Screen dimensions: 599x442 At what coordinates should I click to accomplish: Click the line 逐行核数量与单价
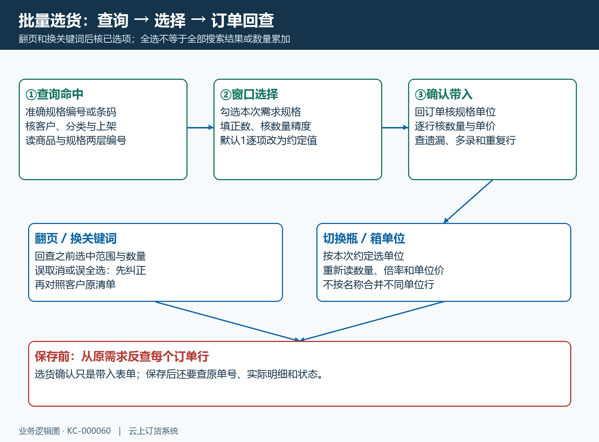pos(455,126)
